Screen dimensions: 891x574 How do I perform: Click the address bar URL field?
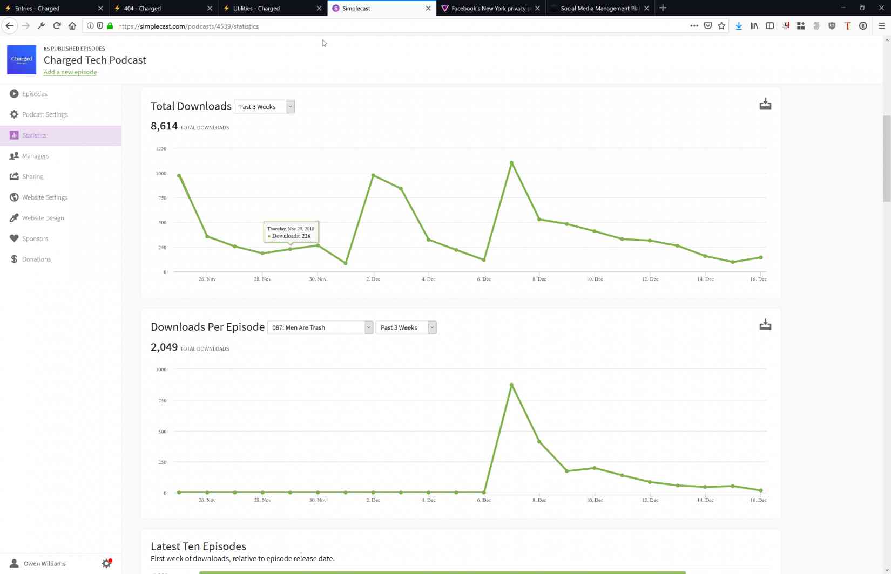coord(378,26)
